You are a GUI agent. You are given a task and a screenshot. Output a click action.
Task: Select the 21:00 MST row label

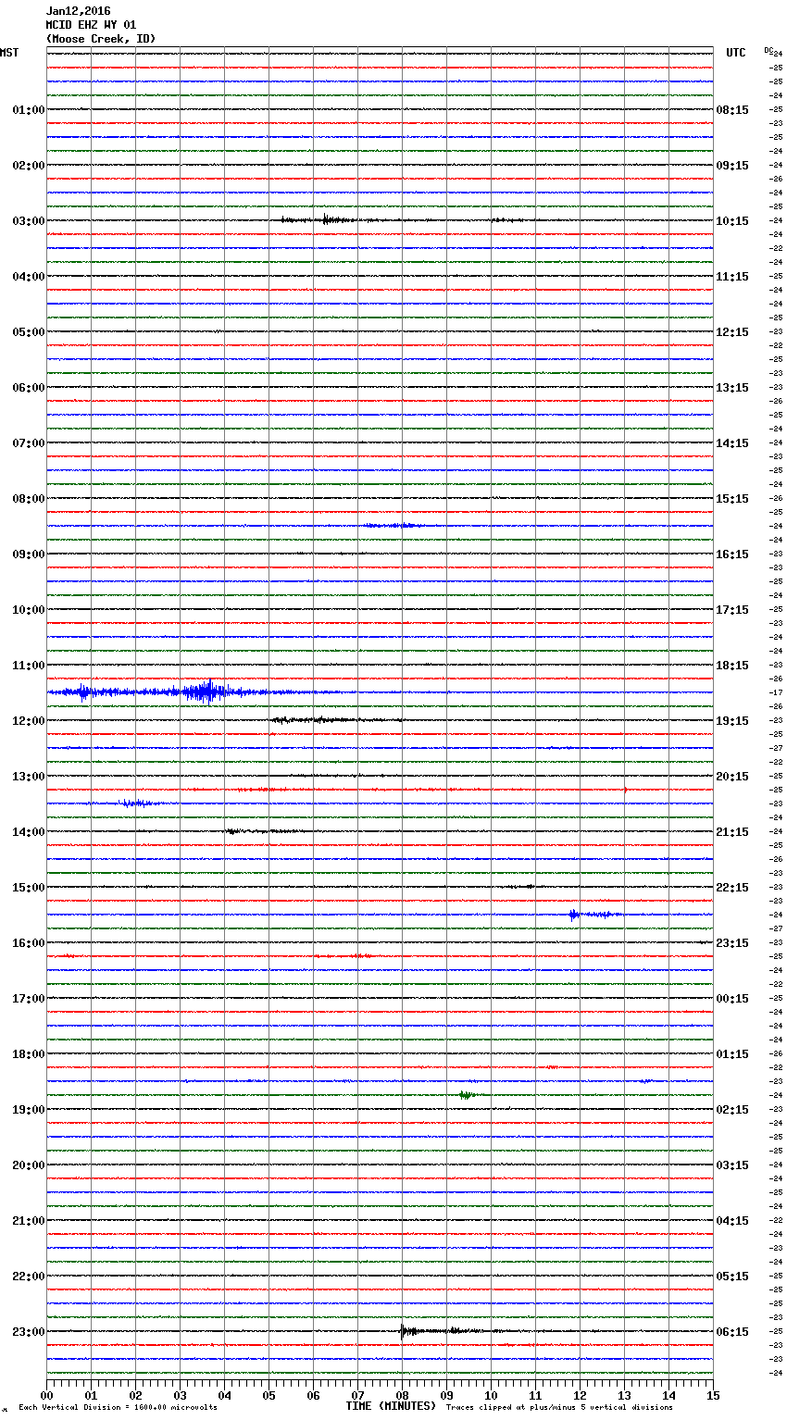29,1221
